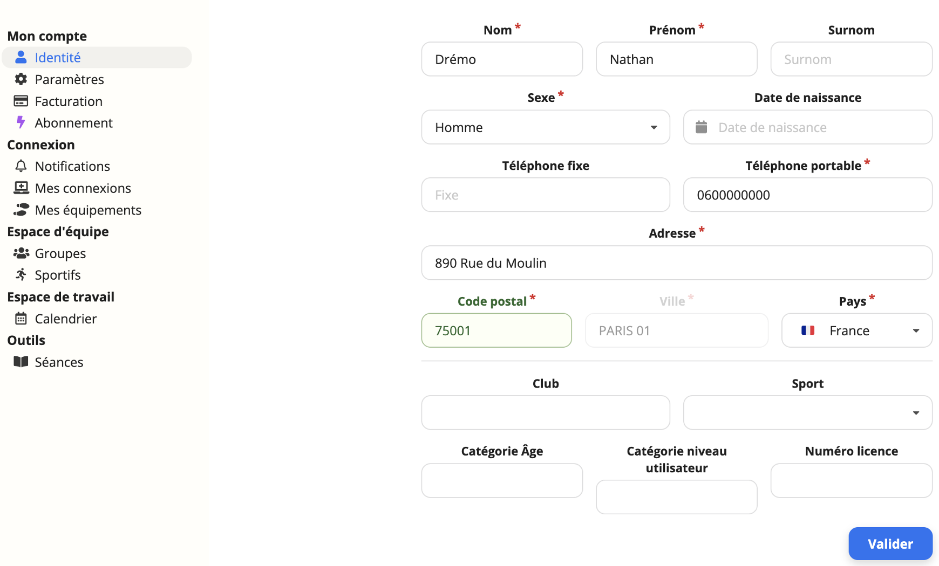Click the Facturation credit card icon

coord(21,101)
